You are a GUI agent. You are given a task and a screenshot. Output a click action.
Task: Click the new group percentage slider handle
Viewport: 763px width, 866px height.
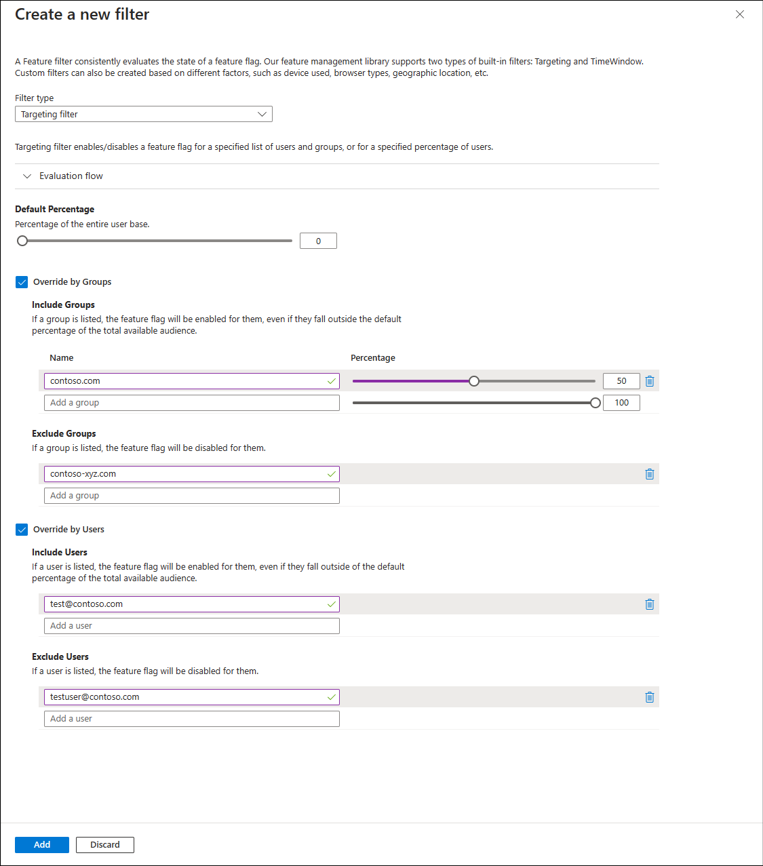pyautogui.click(x=595, y=403)
